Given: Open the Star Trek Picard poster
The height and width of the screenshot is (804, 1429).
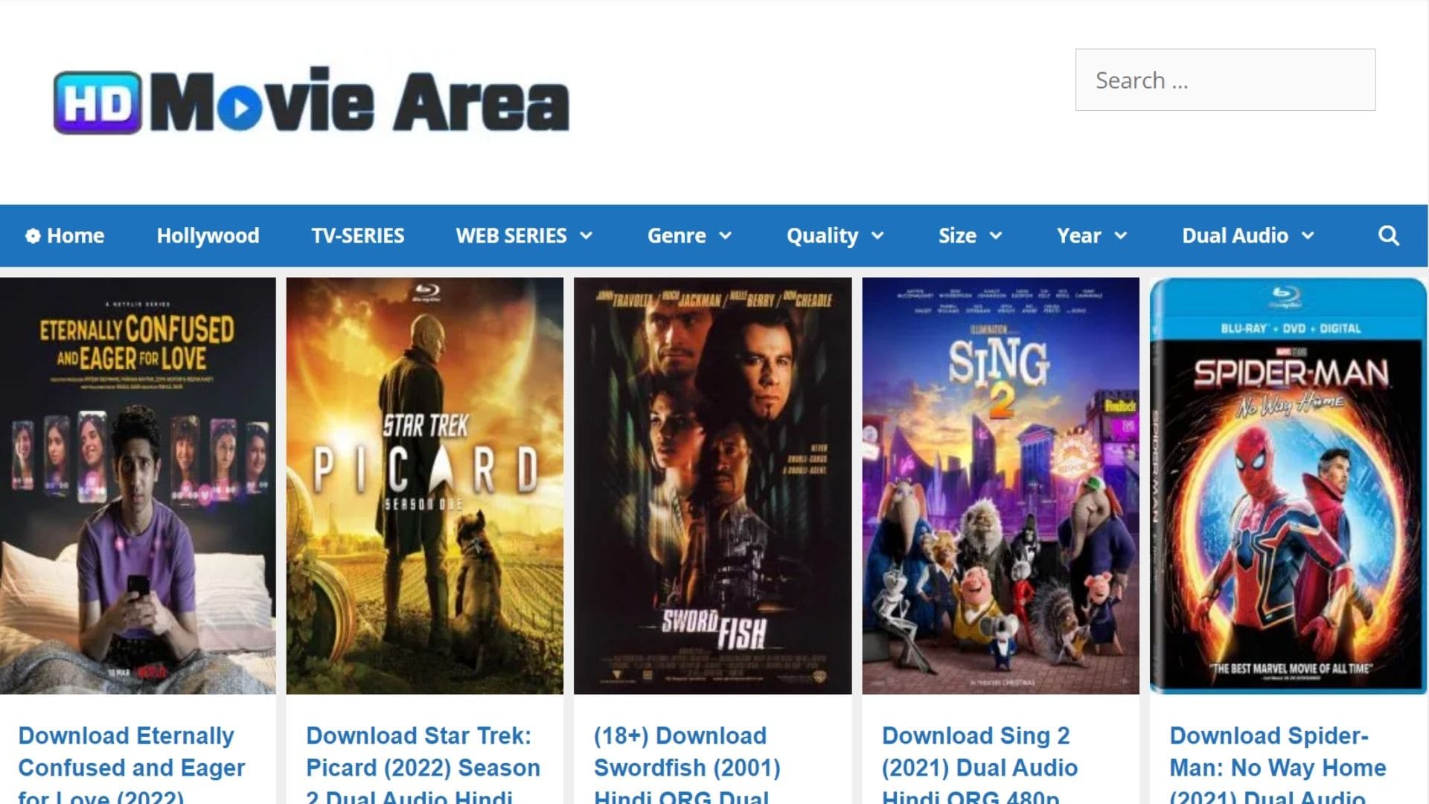Looking at the screenshot, I should [425, 486].
